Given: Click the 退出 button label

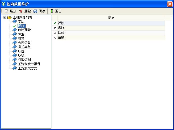Looking at the screenshot, I should pos(58,11).
